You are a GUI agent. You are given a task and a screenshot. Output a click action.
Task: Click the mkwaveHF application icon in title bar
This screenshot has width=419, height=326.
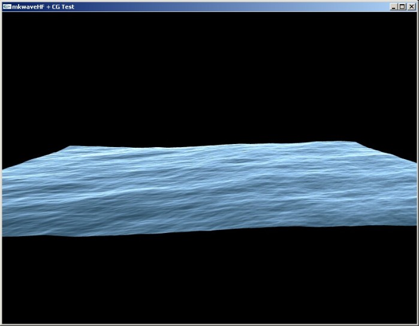7,6
